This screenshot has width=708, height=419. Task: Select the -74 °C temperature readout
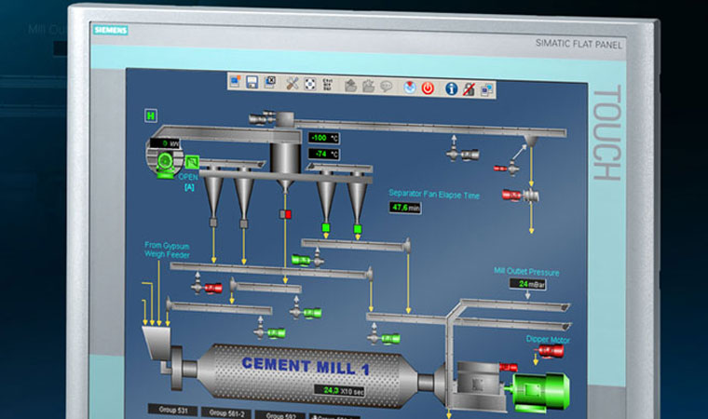click(x=324, y=154)
